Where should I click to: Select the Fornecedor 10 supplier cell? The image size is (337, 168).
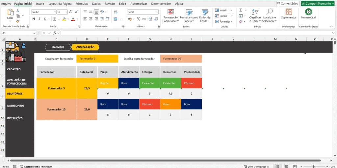click(x=56, y=109)
